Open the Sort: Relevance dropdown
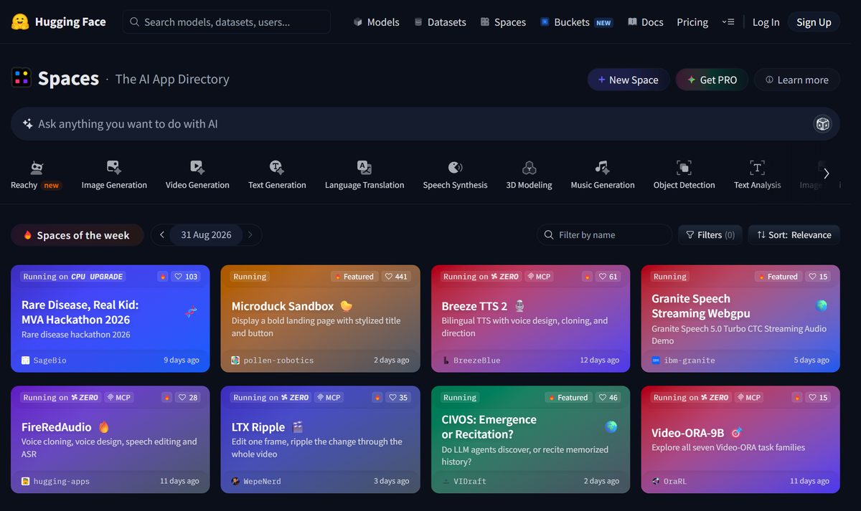Screen dimensions: 861x511 794,235
